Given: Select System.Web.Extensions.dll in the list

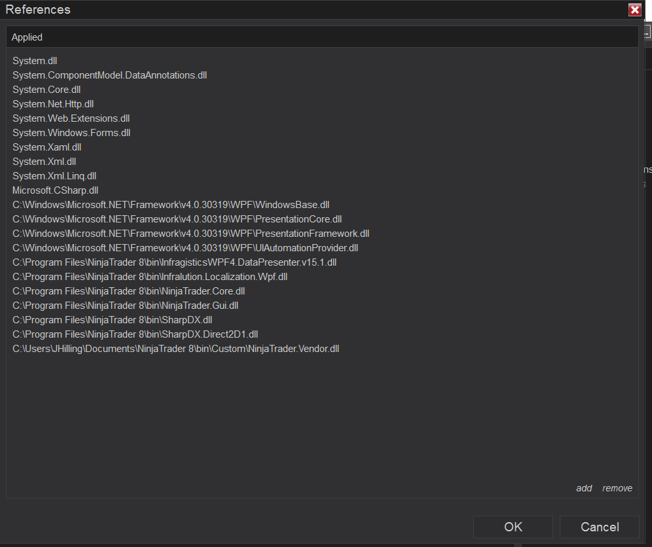Looking at the screenshot, I should 71,118.
